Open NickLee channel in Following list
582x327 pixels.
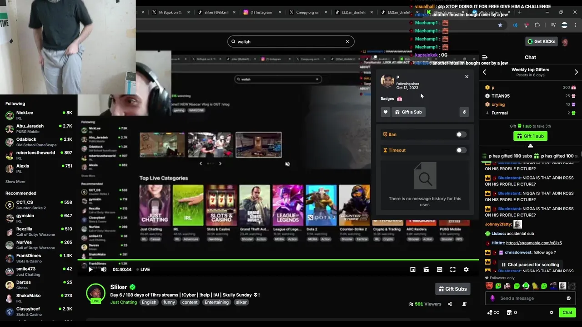pos(39,115)
